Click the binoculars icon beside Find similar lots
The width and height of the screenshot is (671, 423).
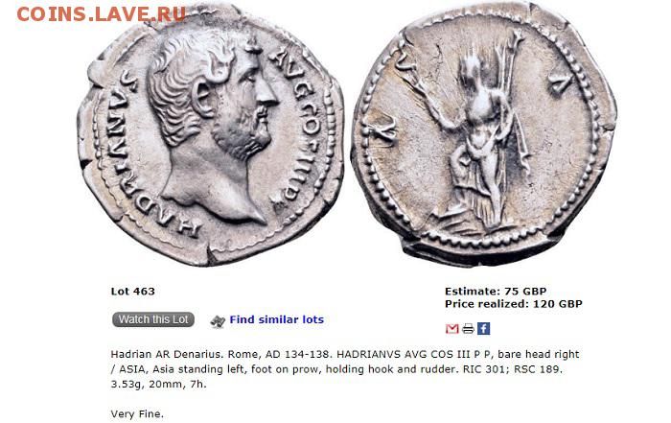click(x=218, y=321)
